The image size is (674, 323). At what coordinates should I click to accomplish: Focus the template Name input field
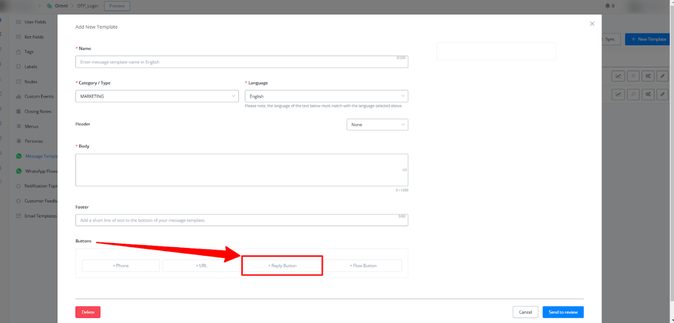241,62
